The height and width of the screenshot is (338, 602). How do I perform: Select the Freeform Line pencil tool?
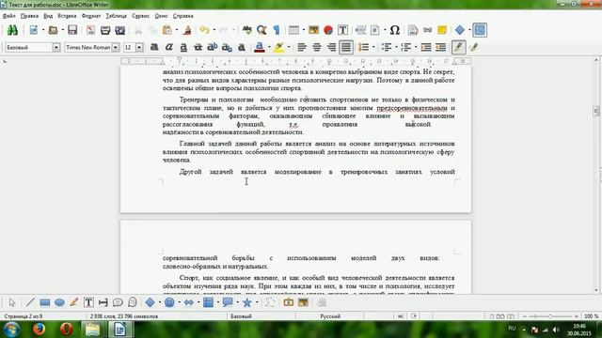tap(73, 302)
